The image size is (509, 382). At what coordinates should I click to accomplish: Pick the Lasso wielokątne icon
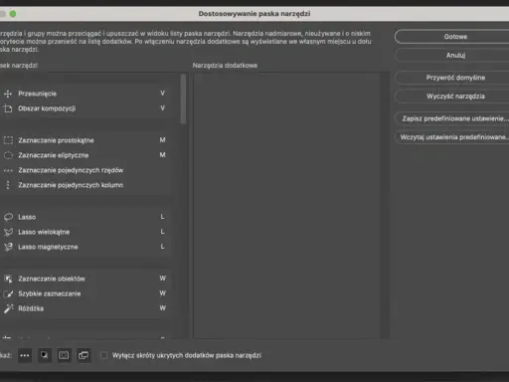pyautogui.click(x=8, y=232)
